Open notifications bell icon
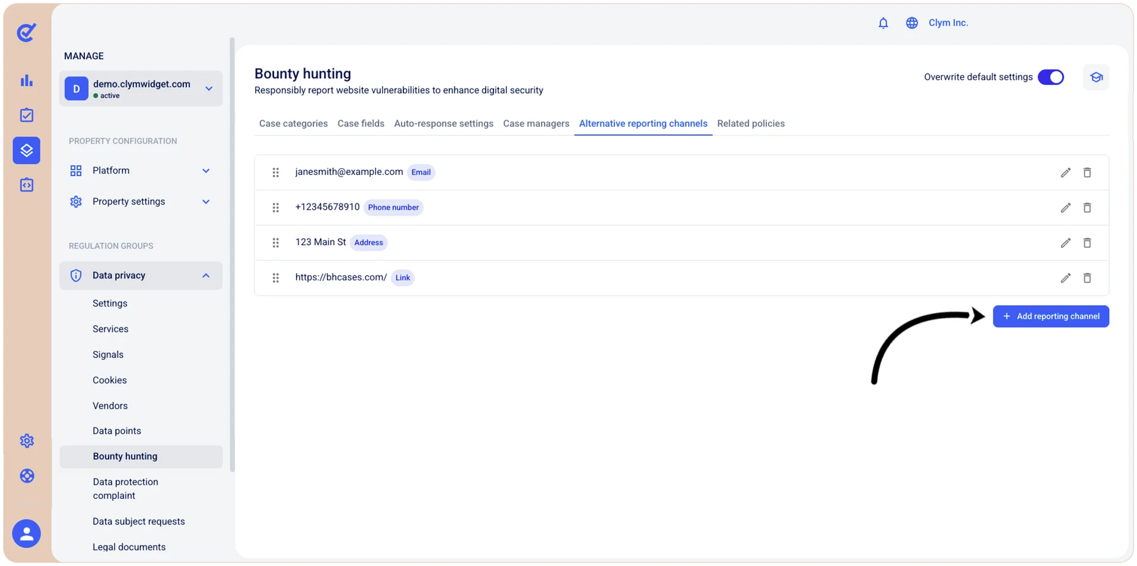 [x=883, y=23]
